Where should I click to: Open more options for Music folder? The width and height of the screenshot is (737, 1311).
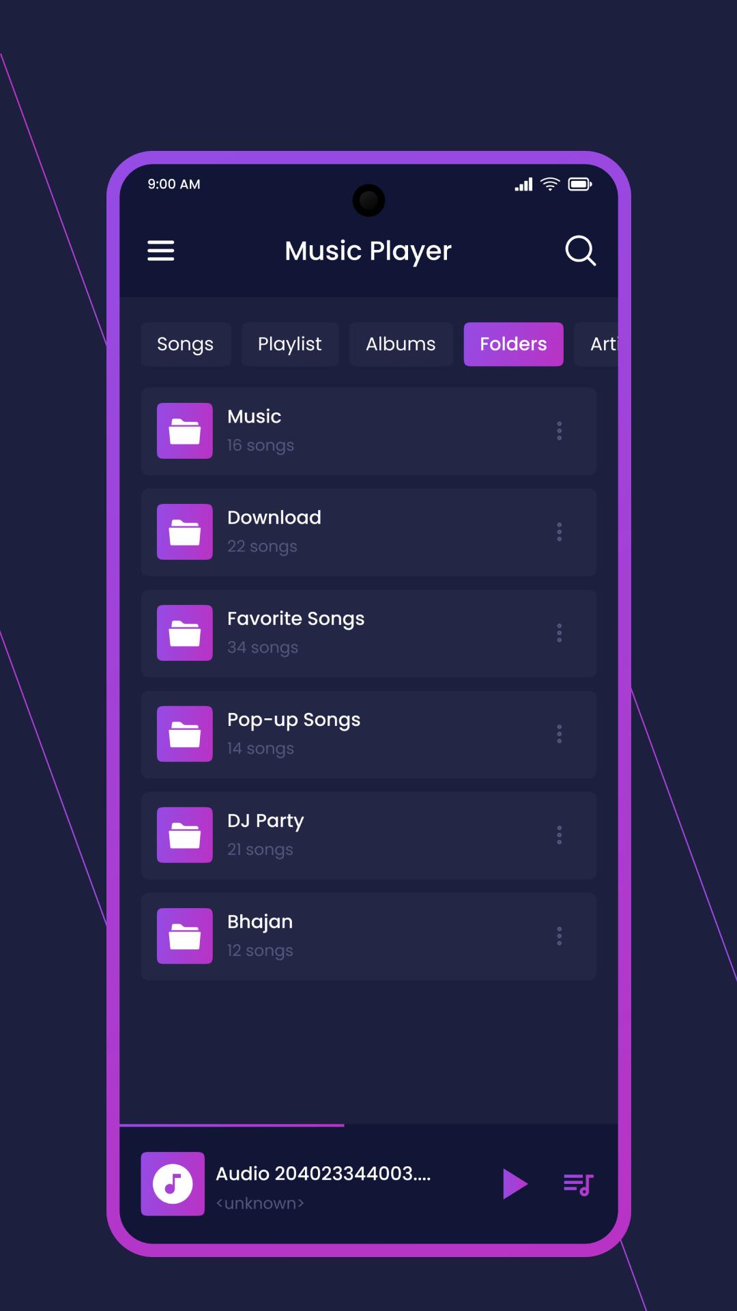point(560,431)
